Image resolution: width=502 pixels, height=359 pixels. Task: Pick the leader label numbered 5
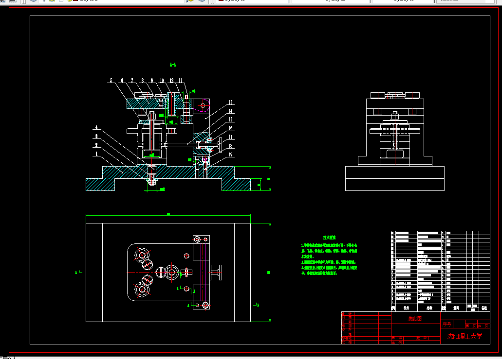(111, 81)
